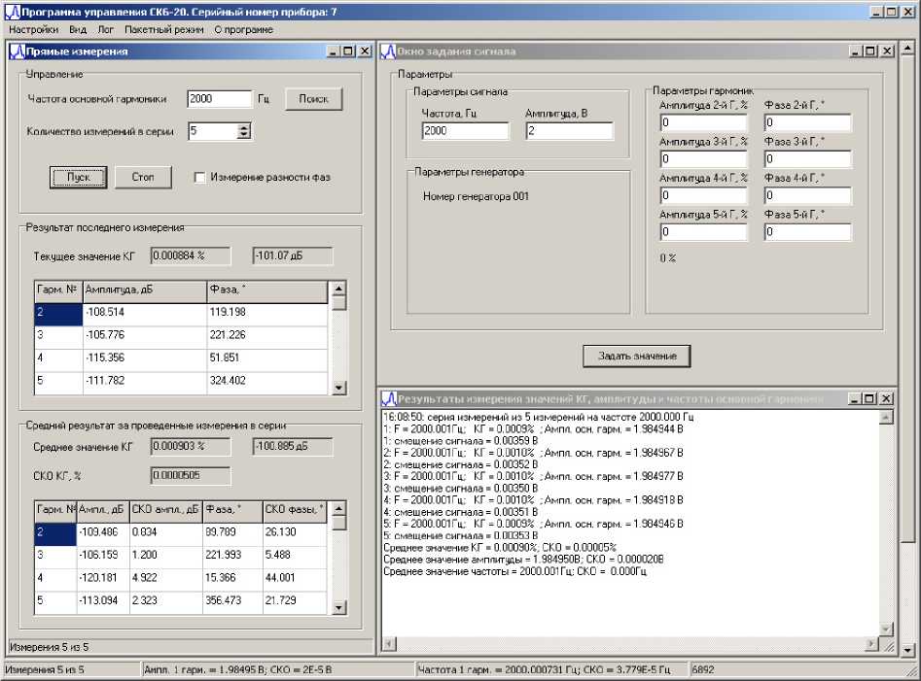Open the Пакетный режим menu
The width and height of the screenshot is (921, 681).
coord(164,29)
